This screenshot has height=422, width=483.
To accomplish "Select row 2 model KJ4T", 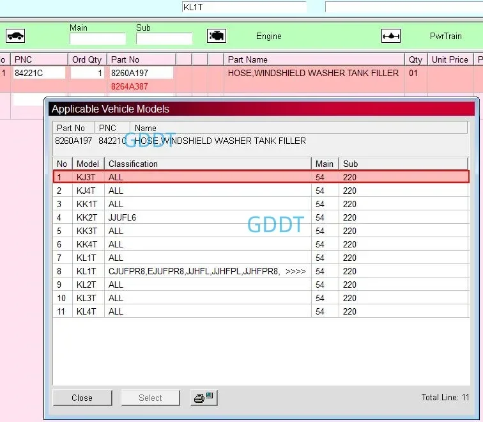I will tap(261, 191).
